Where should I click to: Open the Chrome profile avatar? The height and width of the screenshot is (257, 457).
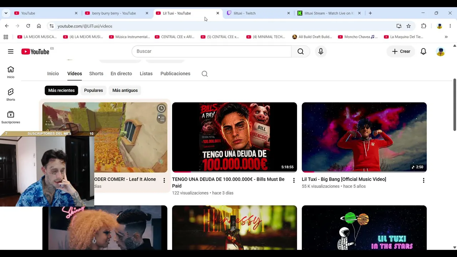440,26
